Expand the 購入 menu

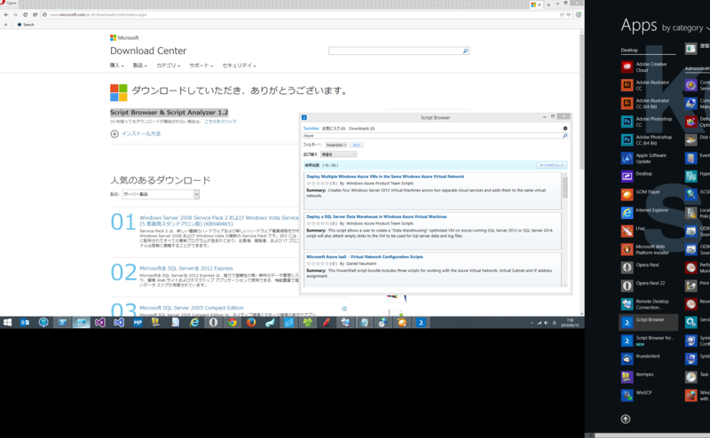click(x=116, y=66)
